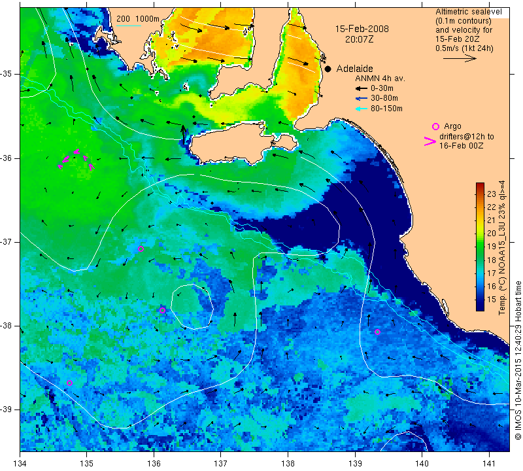Click the temperature color bar at 15 degrees
The height and width of the screenshot is (471, 523).
(480, 300)
